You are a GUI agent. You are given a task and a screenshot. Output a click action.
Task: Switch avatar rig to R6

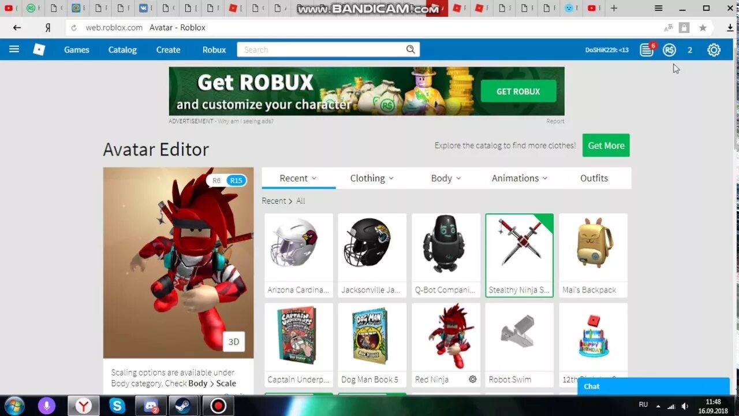(x=217, y=180)
